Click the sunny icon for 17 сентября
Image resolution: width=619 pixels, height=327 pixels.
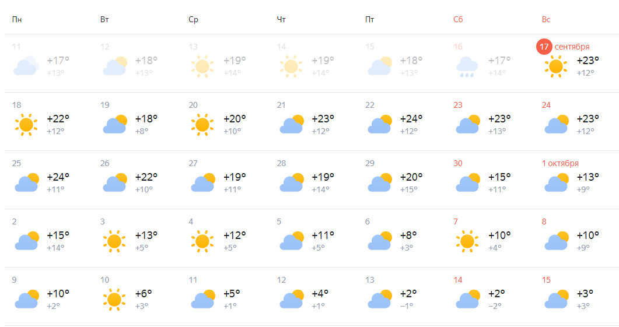pos(556,66)
